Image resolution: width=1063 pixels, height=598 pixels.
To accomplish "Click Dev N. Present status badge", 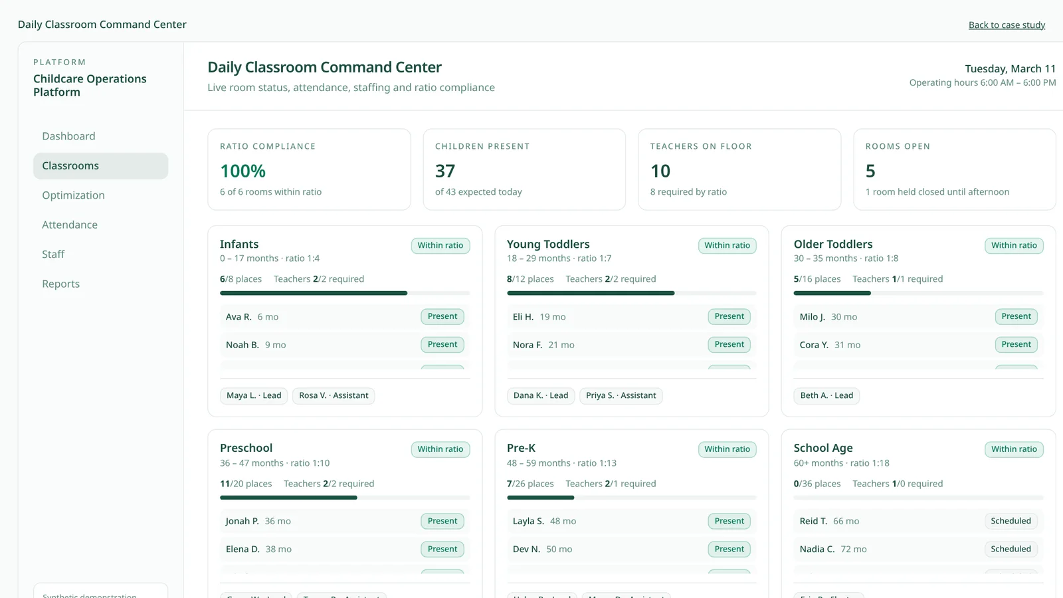I will click(729, 549).
